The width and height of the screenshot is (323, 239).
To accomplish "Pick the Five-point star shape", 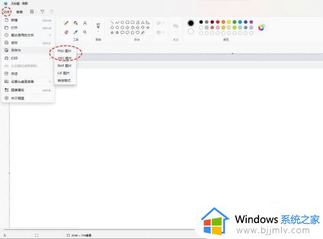I will (112, 33).
